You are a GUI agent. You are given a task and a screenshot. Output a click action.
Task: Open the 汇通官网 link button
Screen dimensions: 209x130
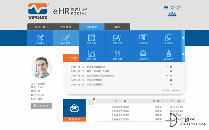[41, 106]
